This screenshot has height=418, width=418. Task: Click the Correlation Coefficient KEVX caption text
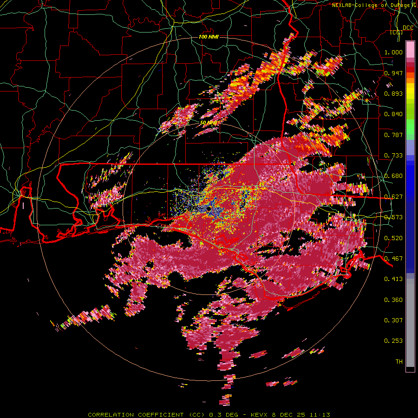[x=209, y=415]
